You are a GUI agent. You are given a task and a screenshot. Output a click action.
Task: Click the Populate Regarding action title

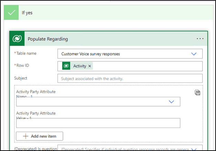[x=48, y=39]
